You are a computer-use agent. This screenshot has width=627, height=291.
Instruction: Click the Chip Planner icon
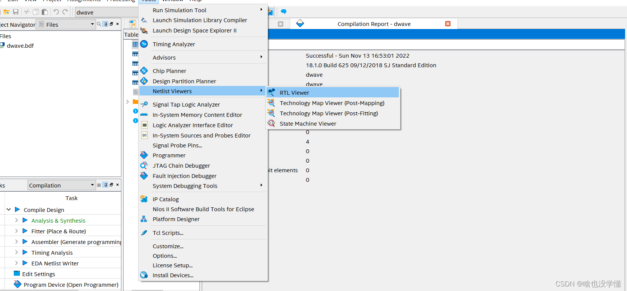coord(144,71)
